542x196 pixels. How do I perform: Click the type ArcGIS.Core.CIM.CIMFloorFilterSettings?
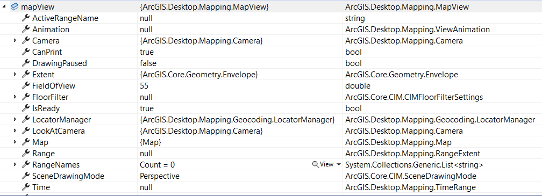pos(414,97)
